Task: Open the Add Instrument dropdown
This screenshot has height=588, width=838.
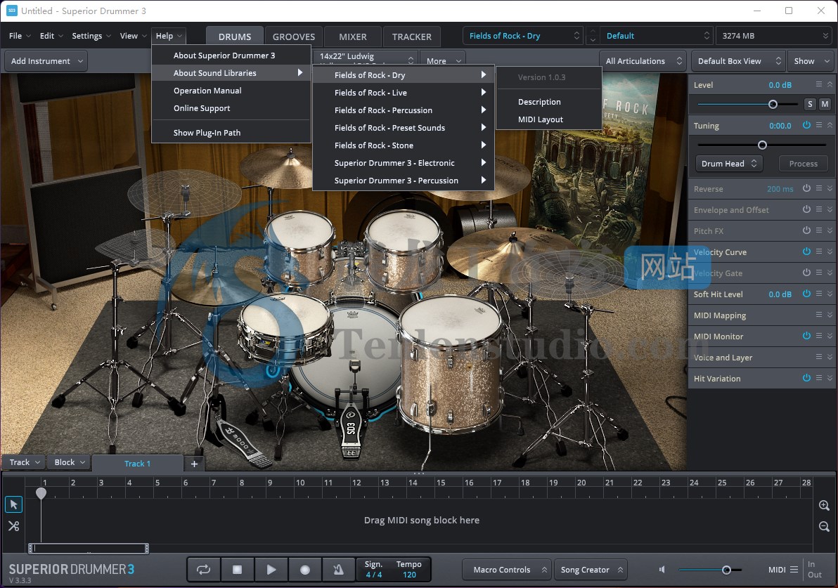Action: [46, 61]
